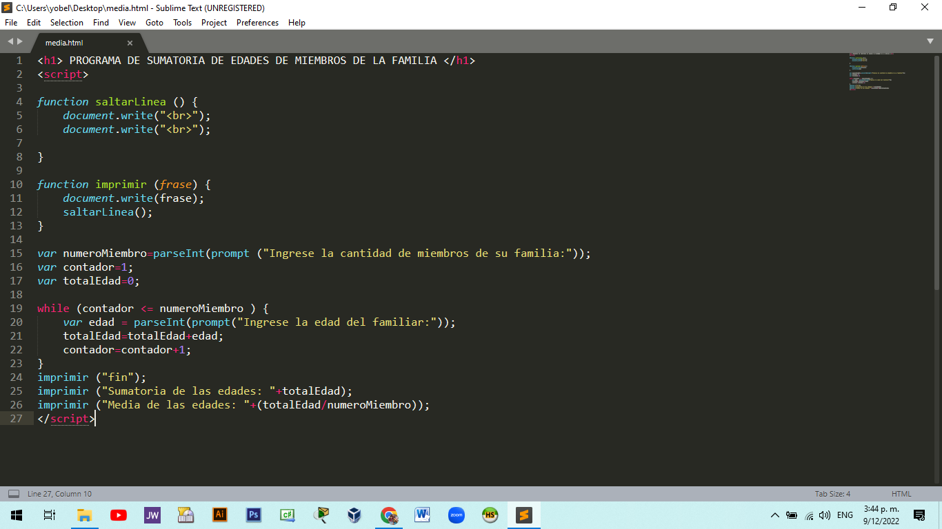
Task: Click line number 15 in the gutter
Action: click(x=16, y=253)
